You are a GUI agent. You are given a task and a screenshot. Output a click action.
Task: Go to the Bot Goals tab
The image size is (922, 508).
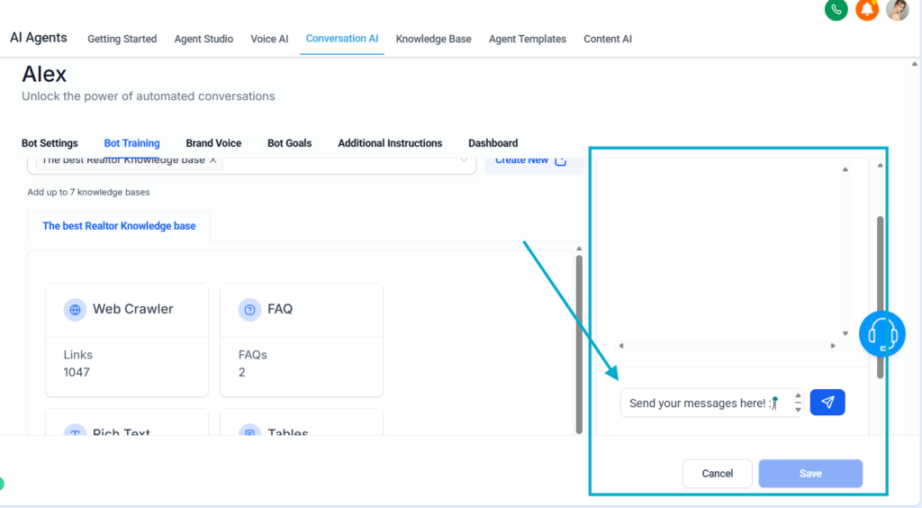[x=289, y=143]
